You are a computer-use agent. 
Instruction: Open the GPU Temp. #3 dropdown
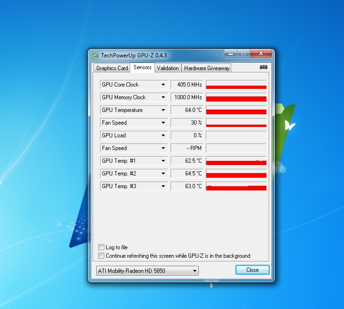coord(134,186)
